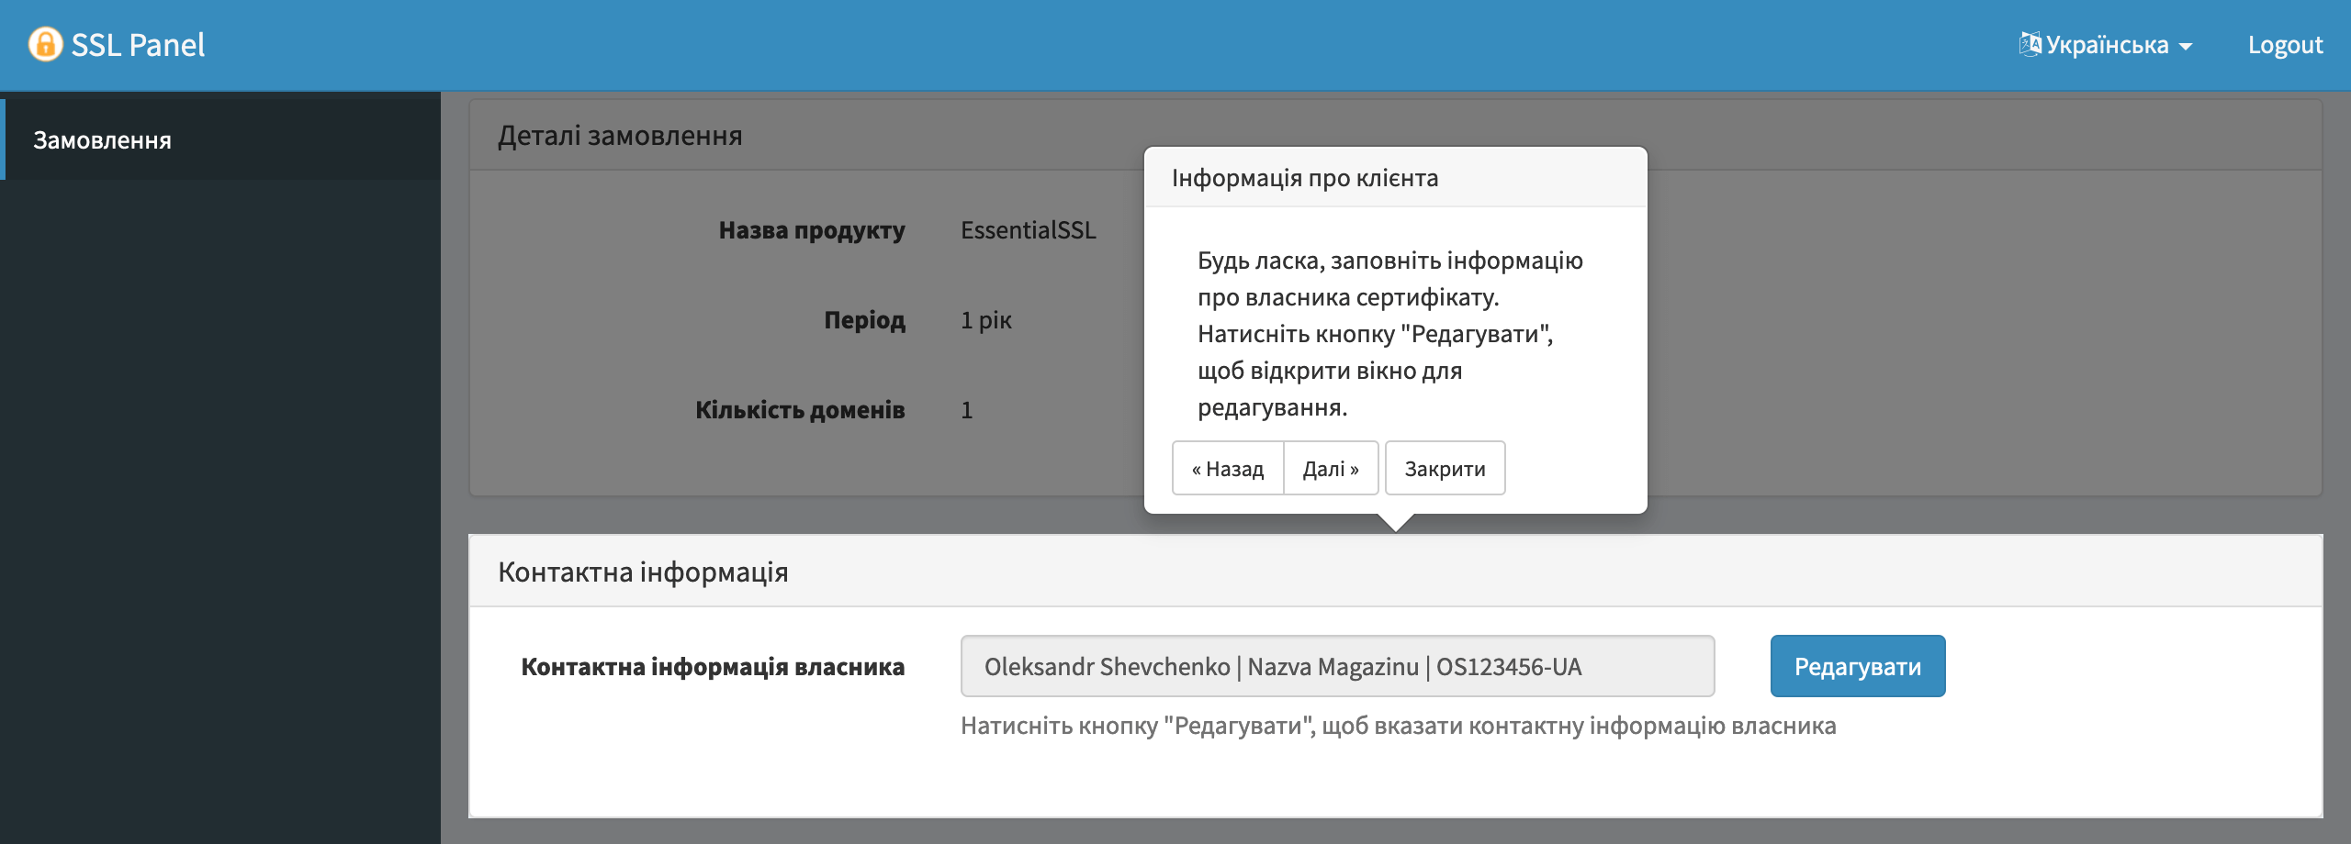Click the Назва продукту label

pyautogui.click(x=812, y=229)
